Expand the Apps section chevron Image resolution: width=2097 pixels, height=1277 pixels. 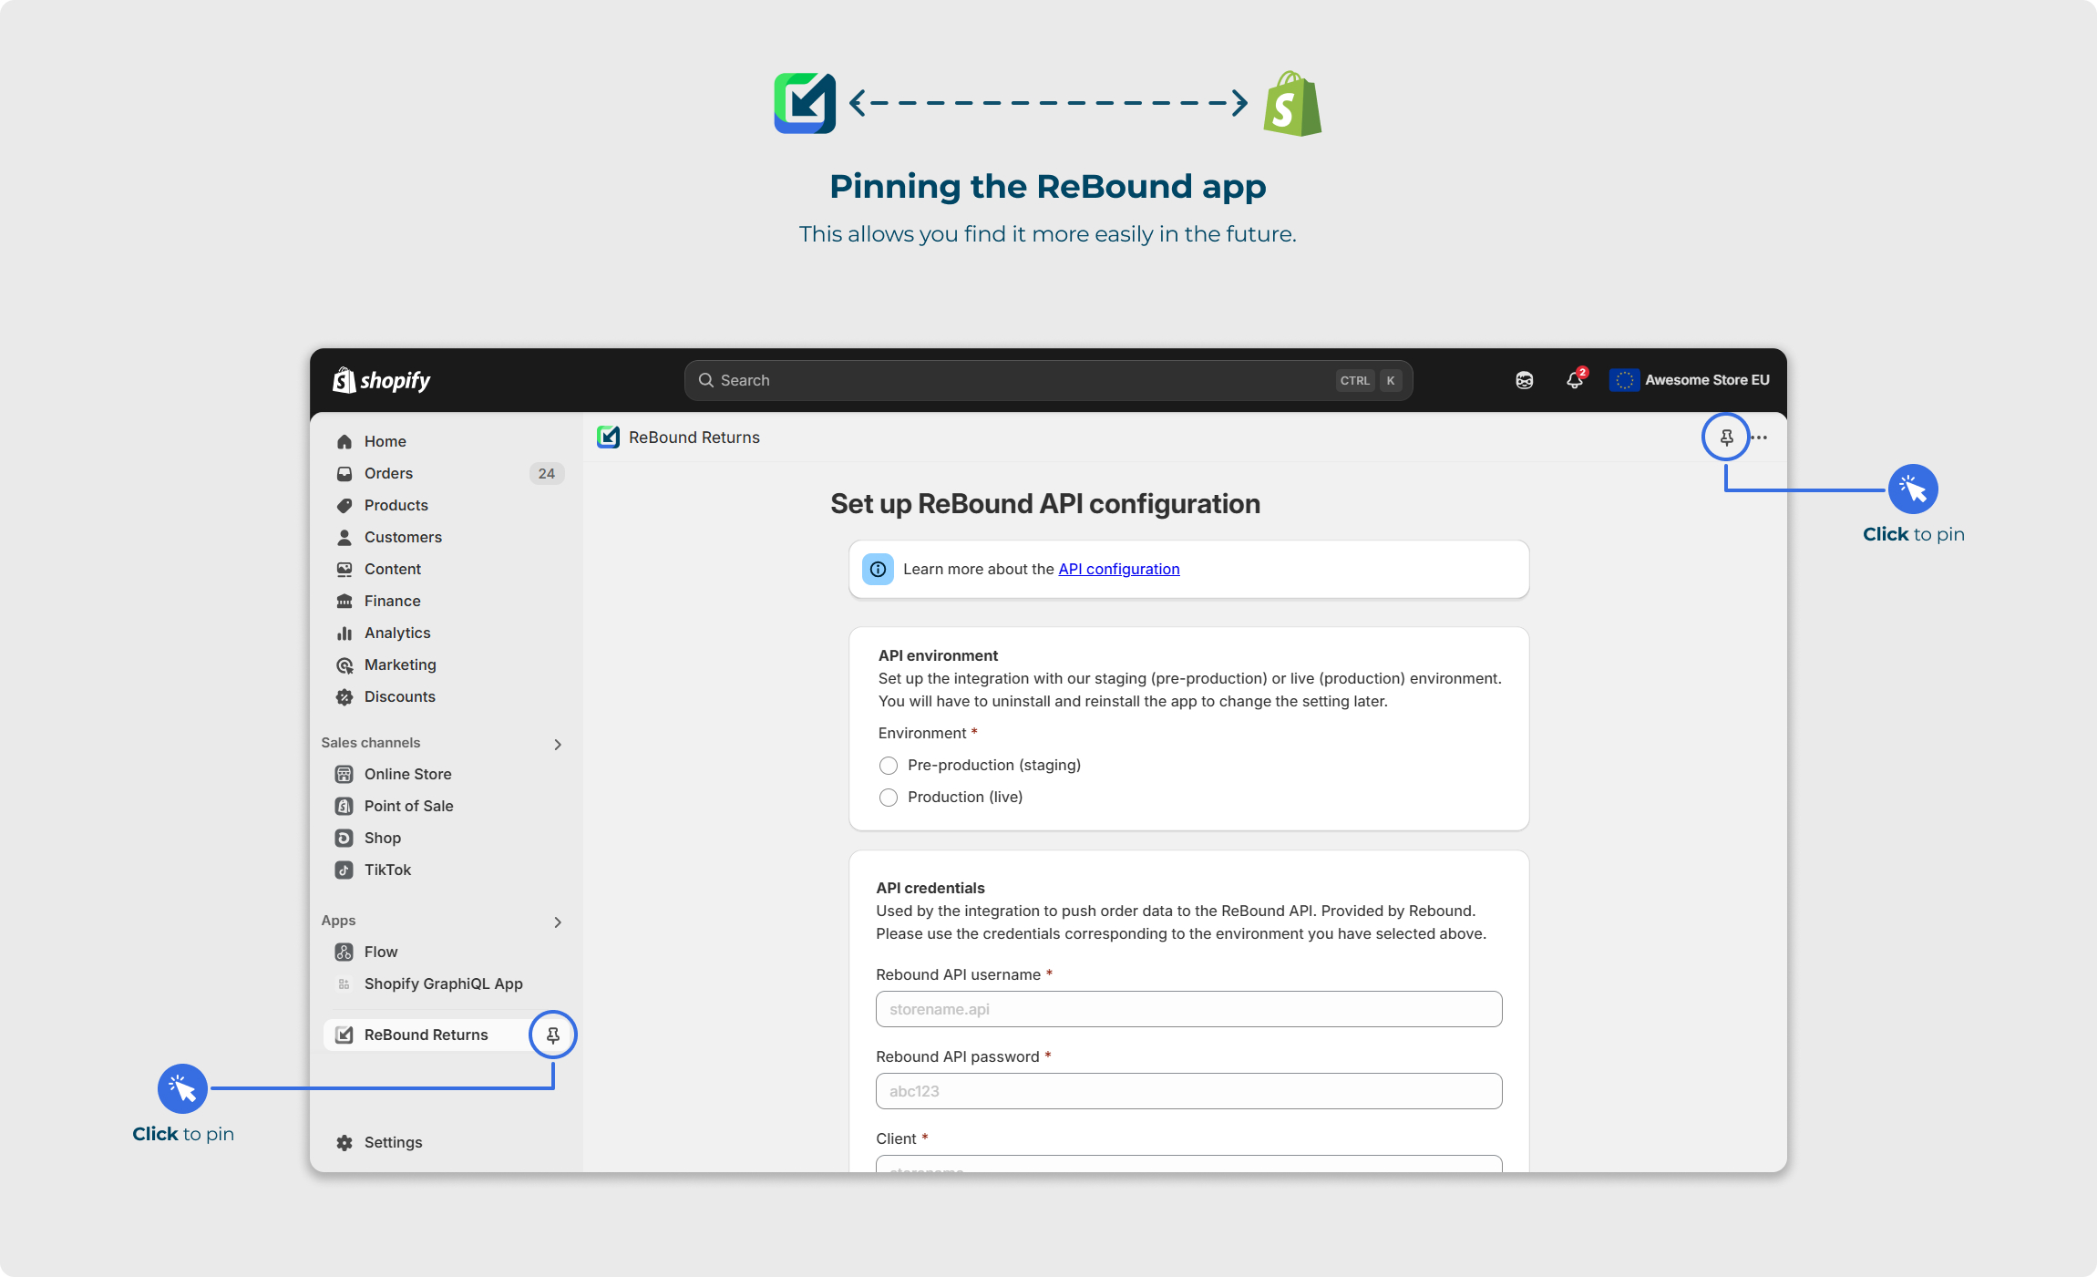[x=558, y=922]
